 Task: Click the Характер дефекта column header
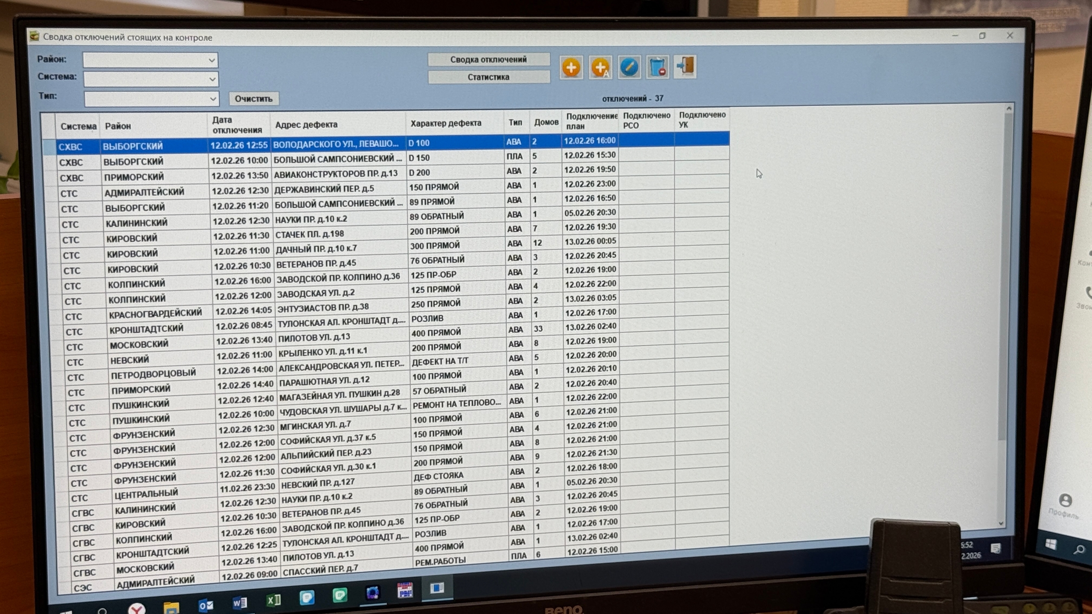click(x=446, y=123)
